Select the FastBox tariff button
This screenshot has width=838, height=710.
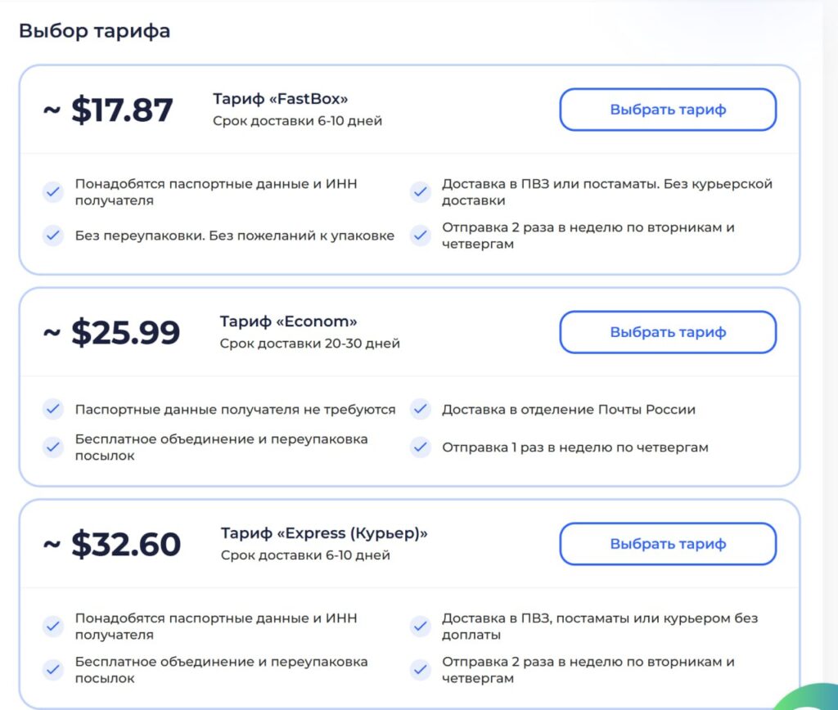coord(668,110)
